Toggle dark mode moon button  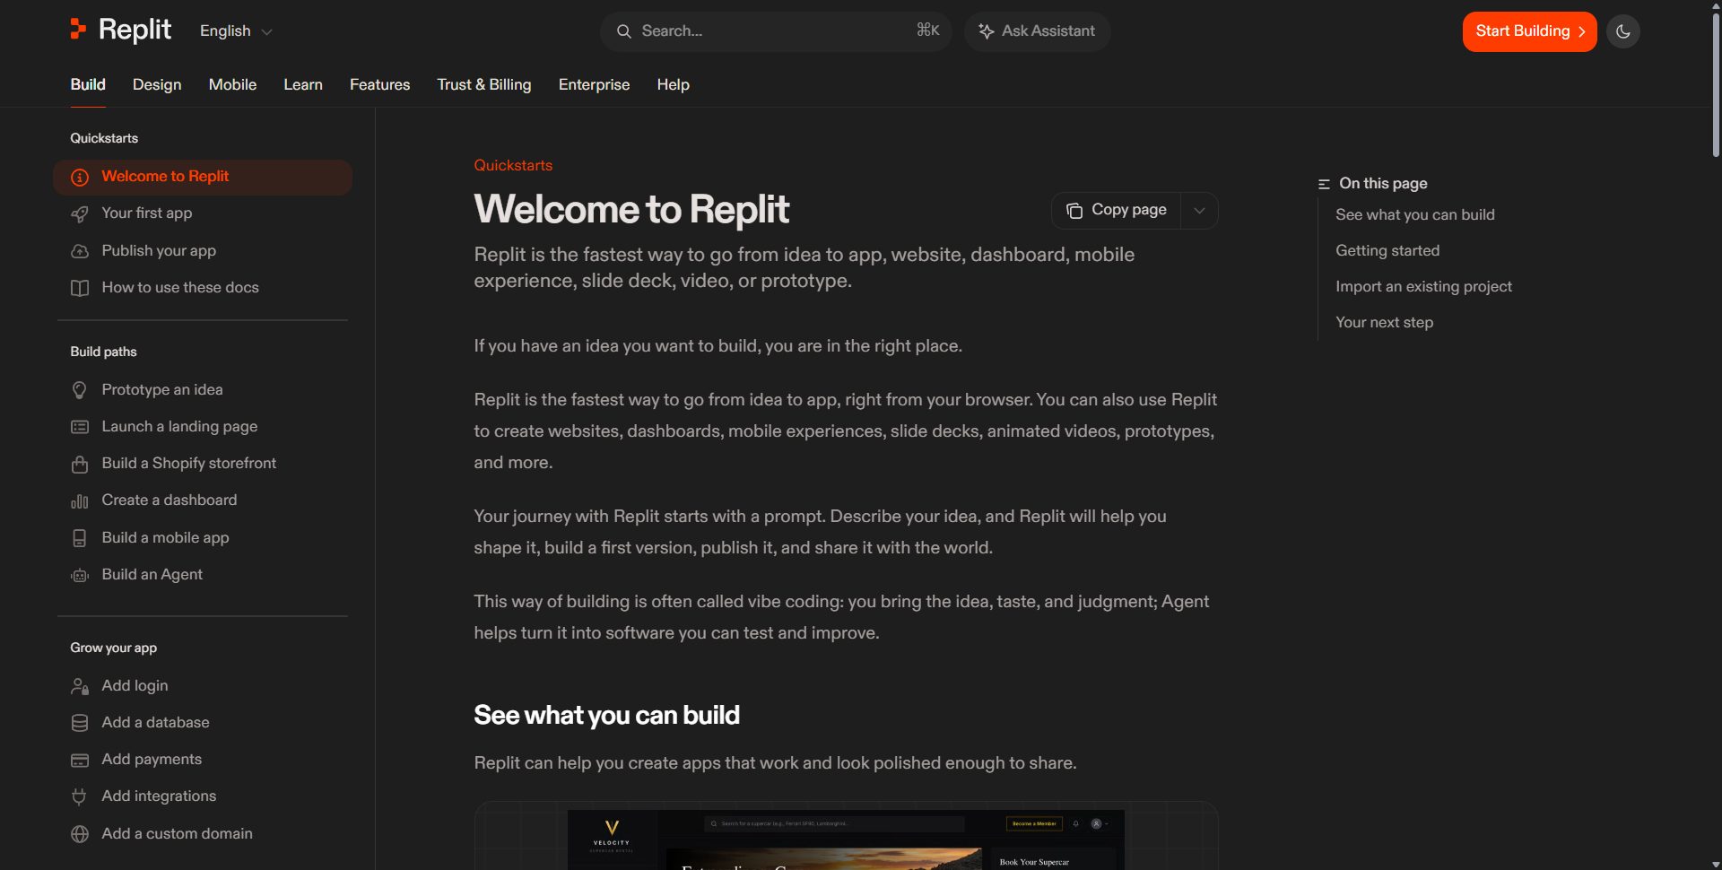click(x=1622, y=31)
